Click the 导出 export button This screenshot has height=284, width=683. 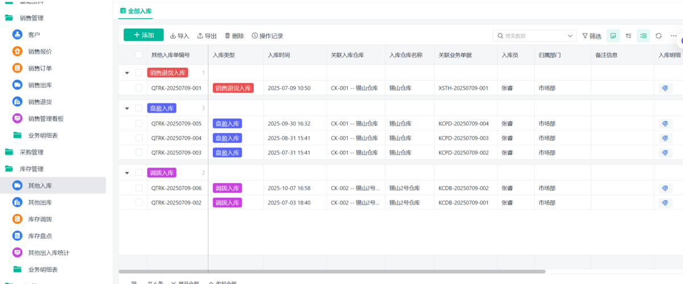point(207,36)
